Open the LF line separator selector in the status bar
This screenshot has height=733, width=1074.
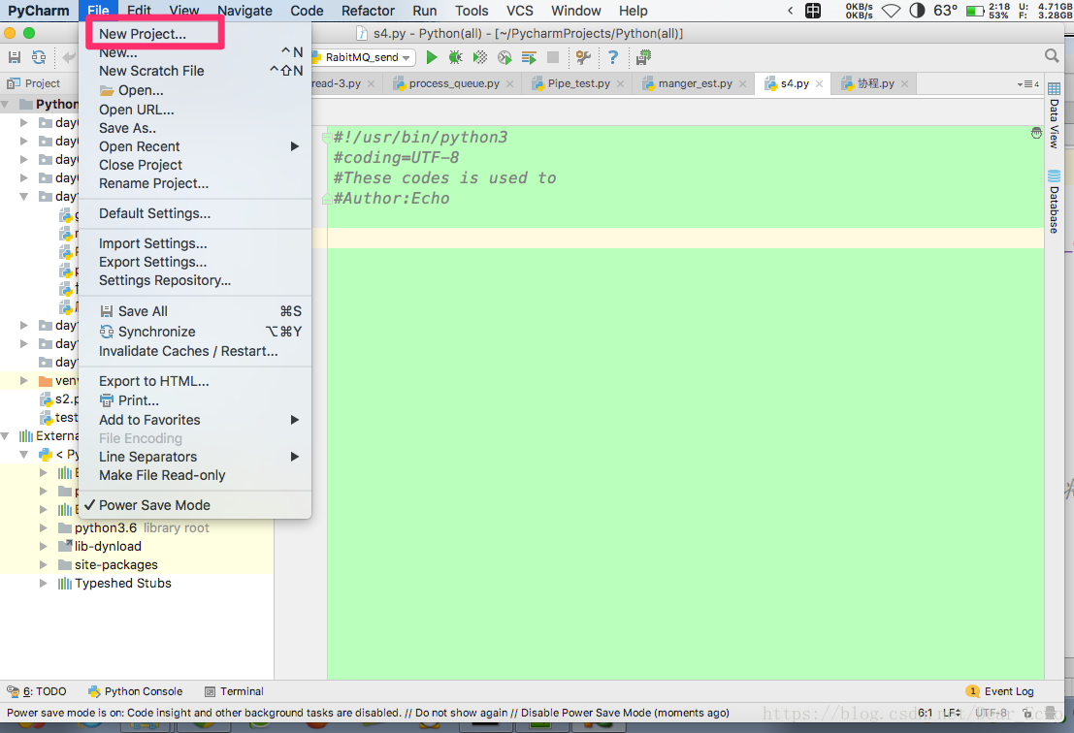pos(952,714)
